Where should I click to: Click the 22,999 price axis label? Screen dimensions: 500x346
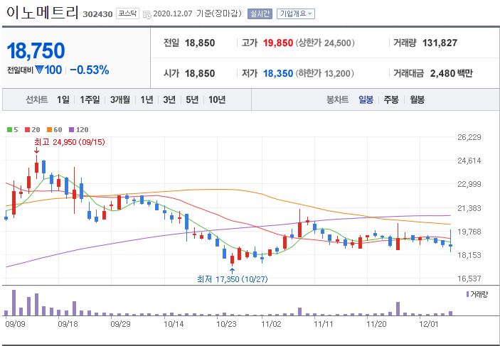coord(469,184)
